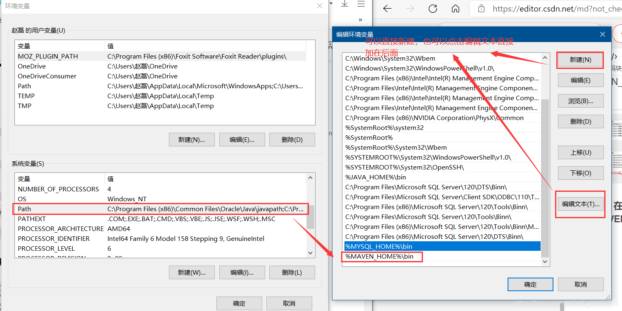Cancel edit dialog with 取消
Screen dimensions: 622x311
click(580, 285)
